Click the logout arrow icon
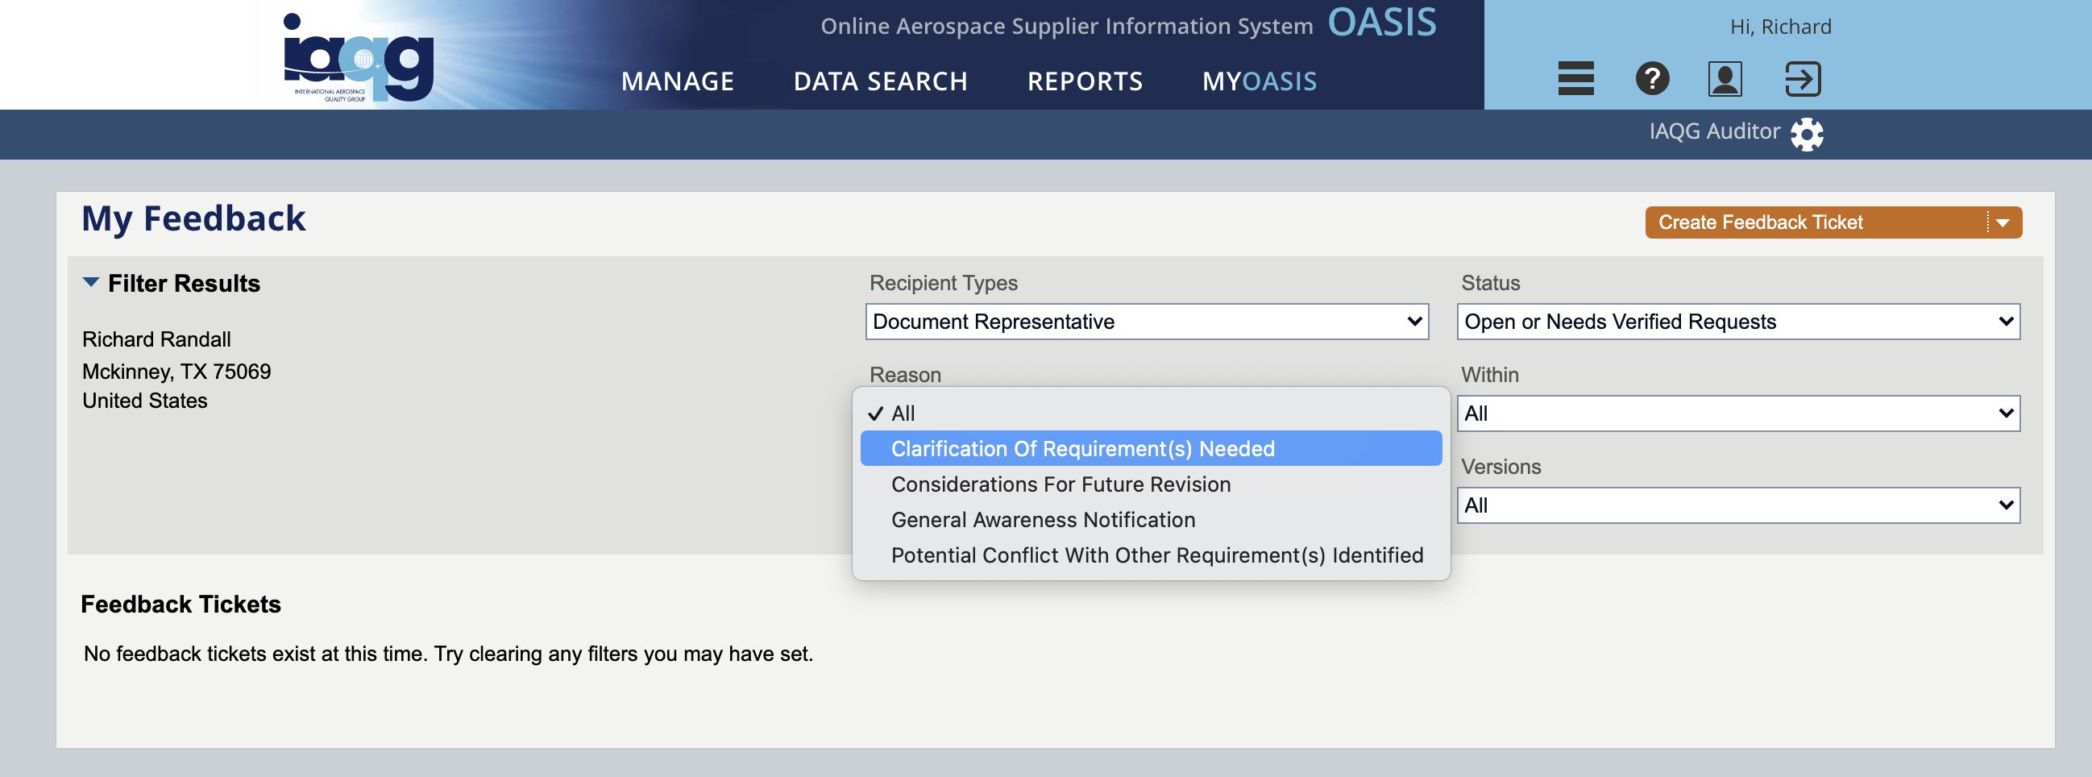The image size is (2092, 777). [1803, 79]
